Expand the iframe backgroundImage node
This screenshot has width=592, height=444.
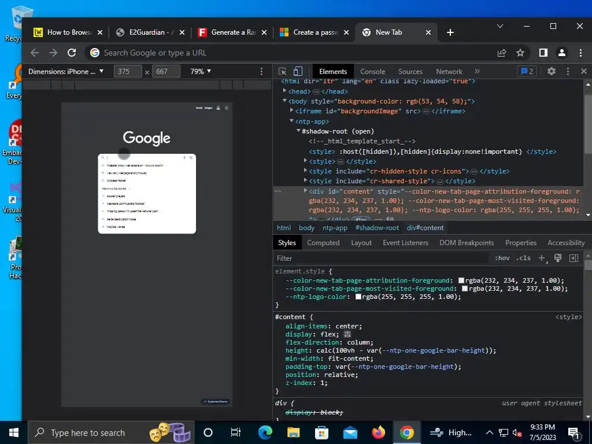point(291,110)
